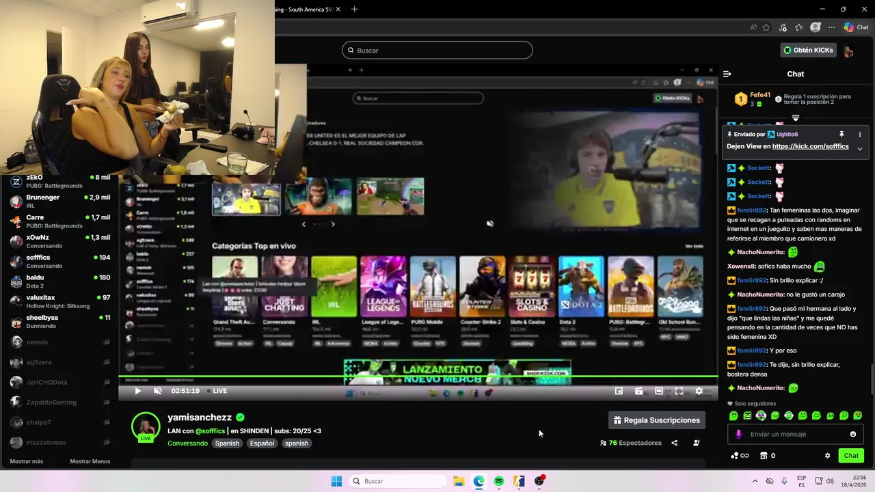Open pinned message three-dot menu
Viewport: 875px width, 492px height.
point(860,135)
